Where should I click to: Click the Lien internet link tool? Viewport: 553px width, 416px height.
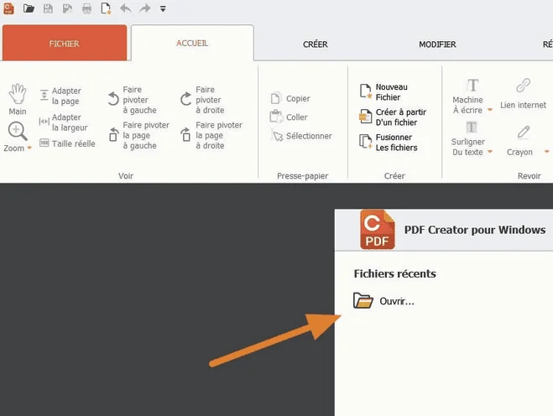pos(523,93)
